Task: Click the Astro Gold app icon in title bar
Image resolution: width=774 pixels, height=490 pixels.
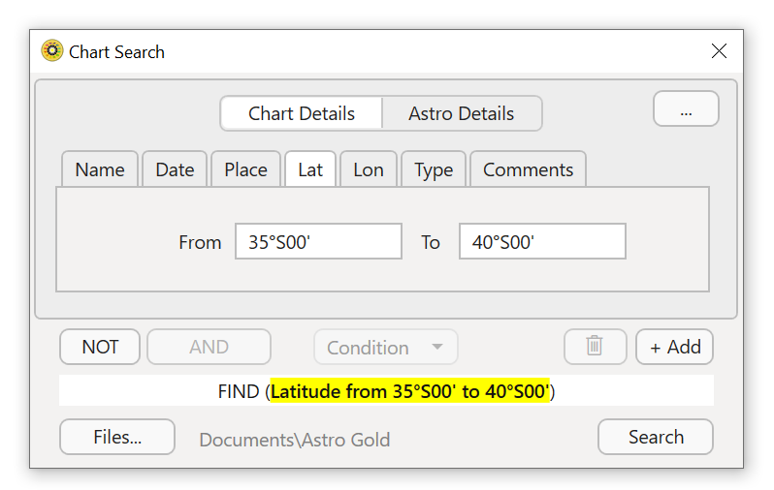Action: tap(51, 50)
